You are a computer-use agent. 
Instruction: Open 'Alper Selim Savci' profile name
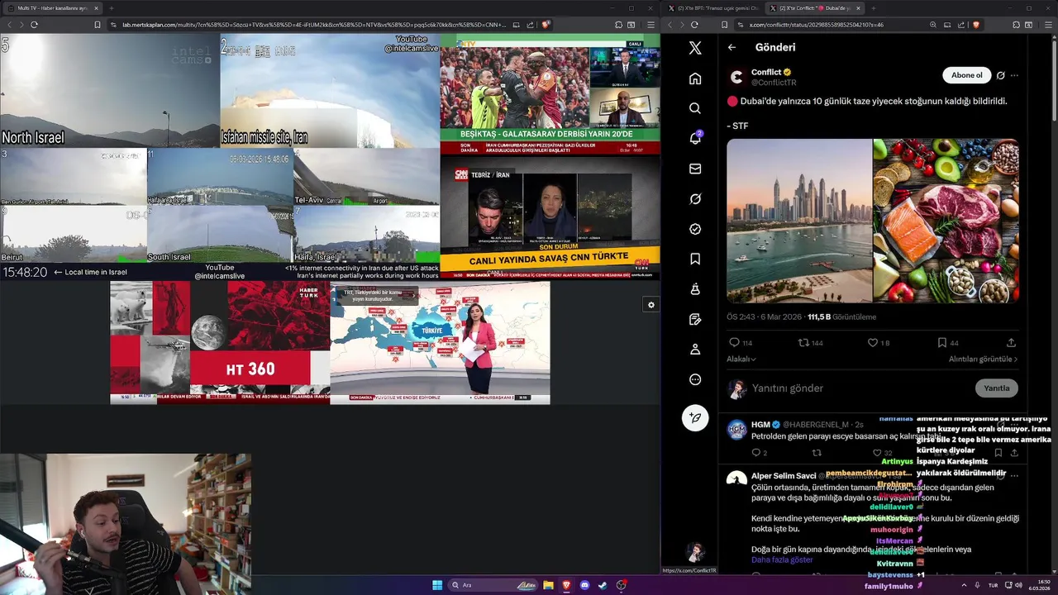click(784, 476)
